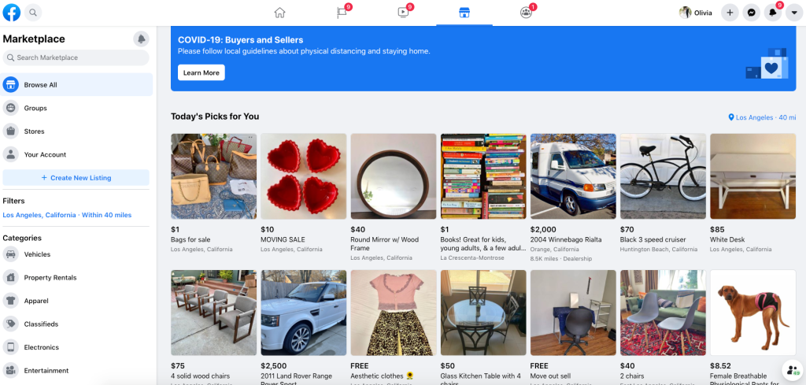Click the "Property Rentals" category label
The image size is (806, 385).
(50, 278)
